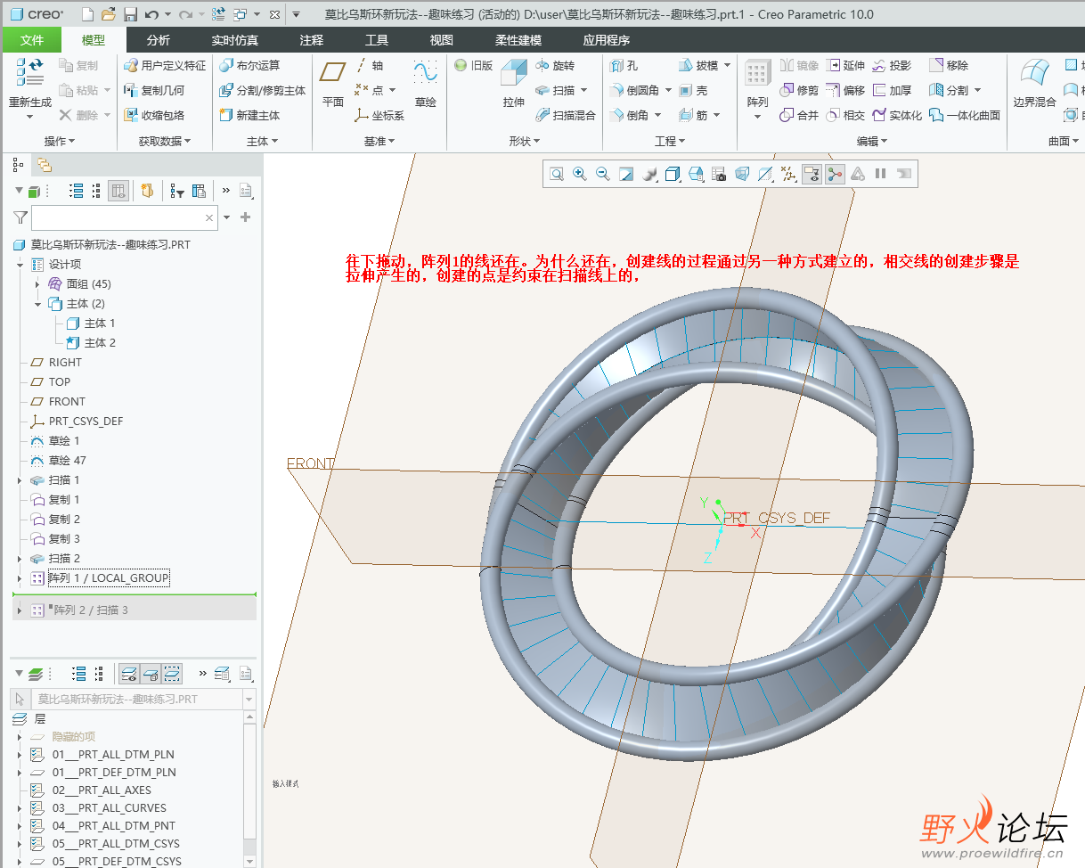The height and width of the screenshot is (868, 1085).
Task: Undo the last action
Action: 151,14
